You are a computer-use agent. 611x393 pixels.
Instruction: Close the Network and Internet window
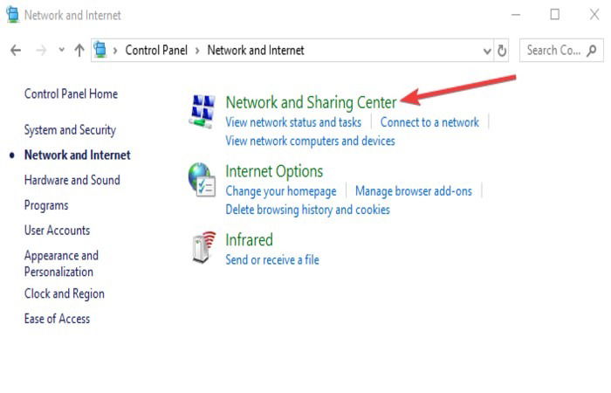pyautogui.click(x=594, y=15)
